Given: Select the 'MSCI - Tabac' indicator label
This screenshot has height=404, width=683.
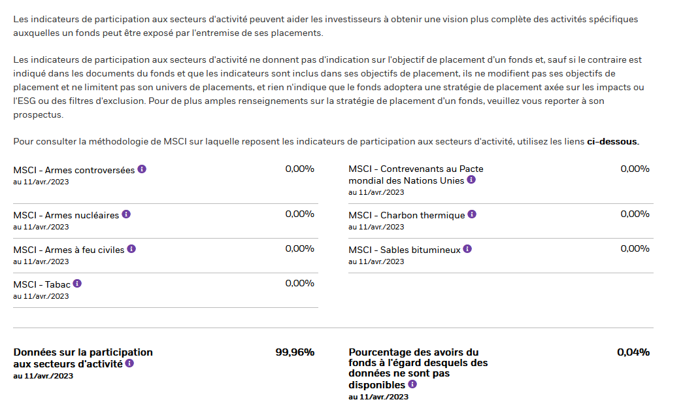Looking at the screenshot, I should point(42,284).
